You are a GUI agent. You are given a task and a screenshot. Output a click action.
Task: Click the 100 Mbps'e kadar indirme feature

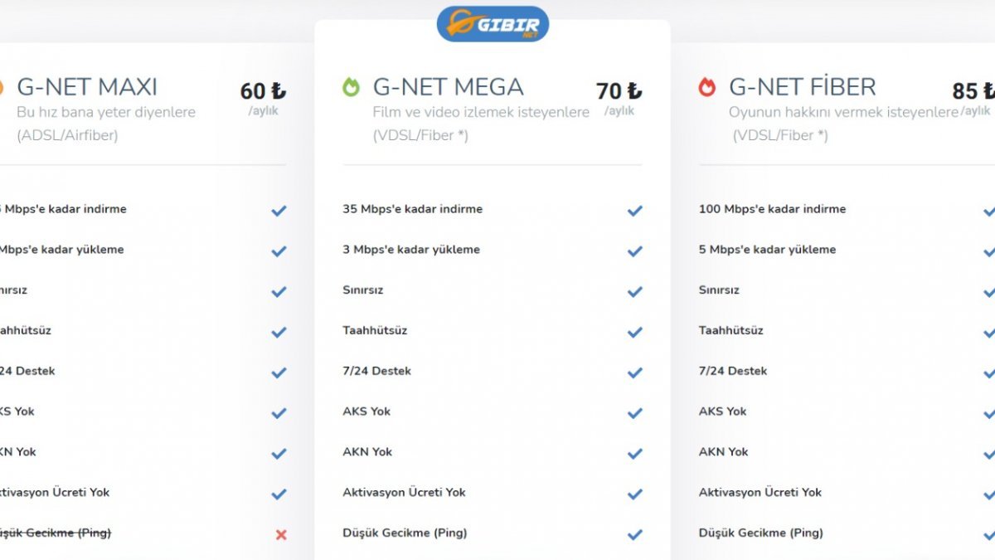click(x=772, y=209)
